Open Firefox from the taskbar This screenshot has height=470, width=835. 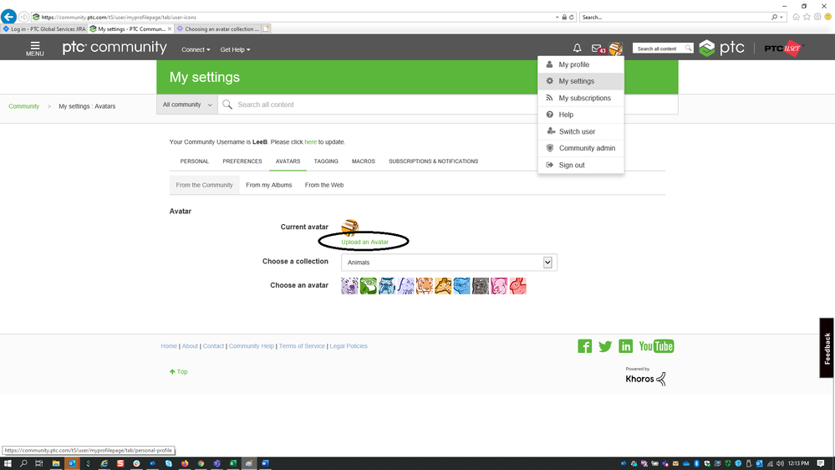point(184,463)
